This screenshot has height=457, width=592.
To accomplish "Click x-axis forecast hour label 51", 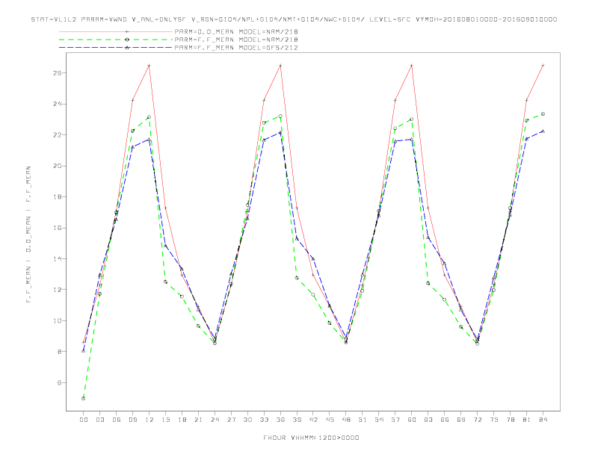I will point(363,420).
